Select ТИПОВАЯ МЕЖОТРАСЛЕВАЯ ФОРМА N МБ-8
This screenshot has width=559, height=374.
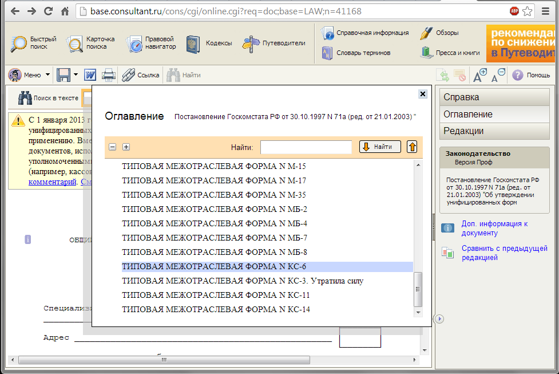[214, 252]
